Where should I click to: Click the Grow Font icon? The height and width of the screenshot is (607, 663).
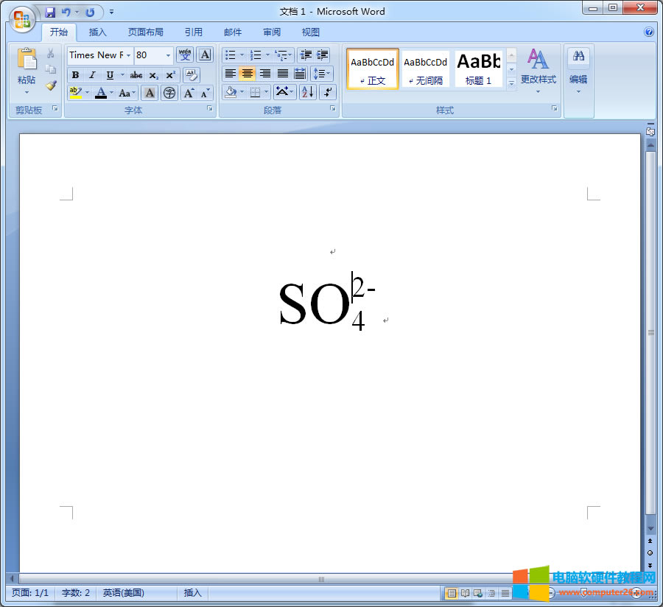pos(189,93)
